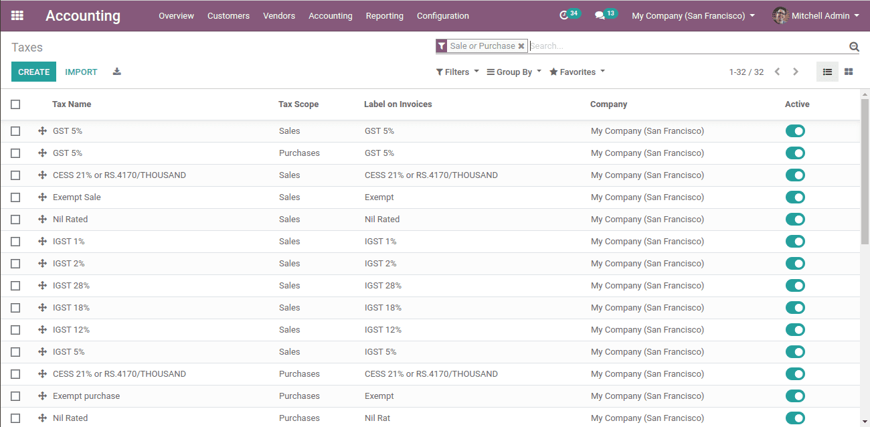The height and width of the screenshot is (427, 870).
Task: Check the Exempt Sale row checkbox
Action: [15, 197]
